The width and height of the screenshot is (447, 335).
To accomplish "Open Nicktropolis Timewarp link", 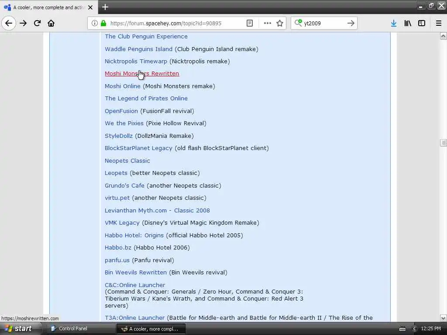I will click(x=136, y=61).
